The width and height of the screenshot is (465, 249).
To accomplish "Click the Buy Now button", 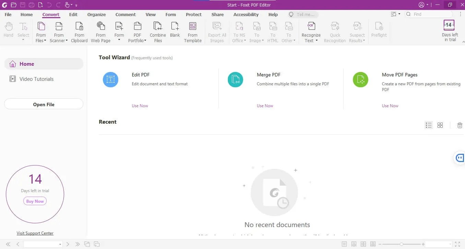I will (35, 201).
